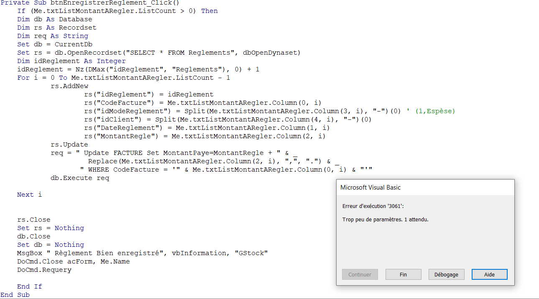Click the rs("MontantRegle") assignment line
The width and height of the screenshot is (539, 299).
coord(205,136)
